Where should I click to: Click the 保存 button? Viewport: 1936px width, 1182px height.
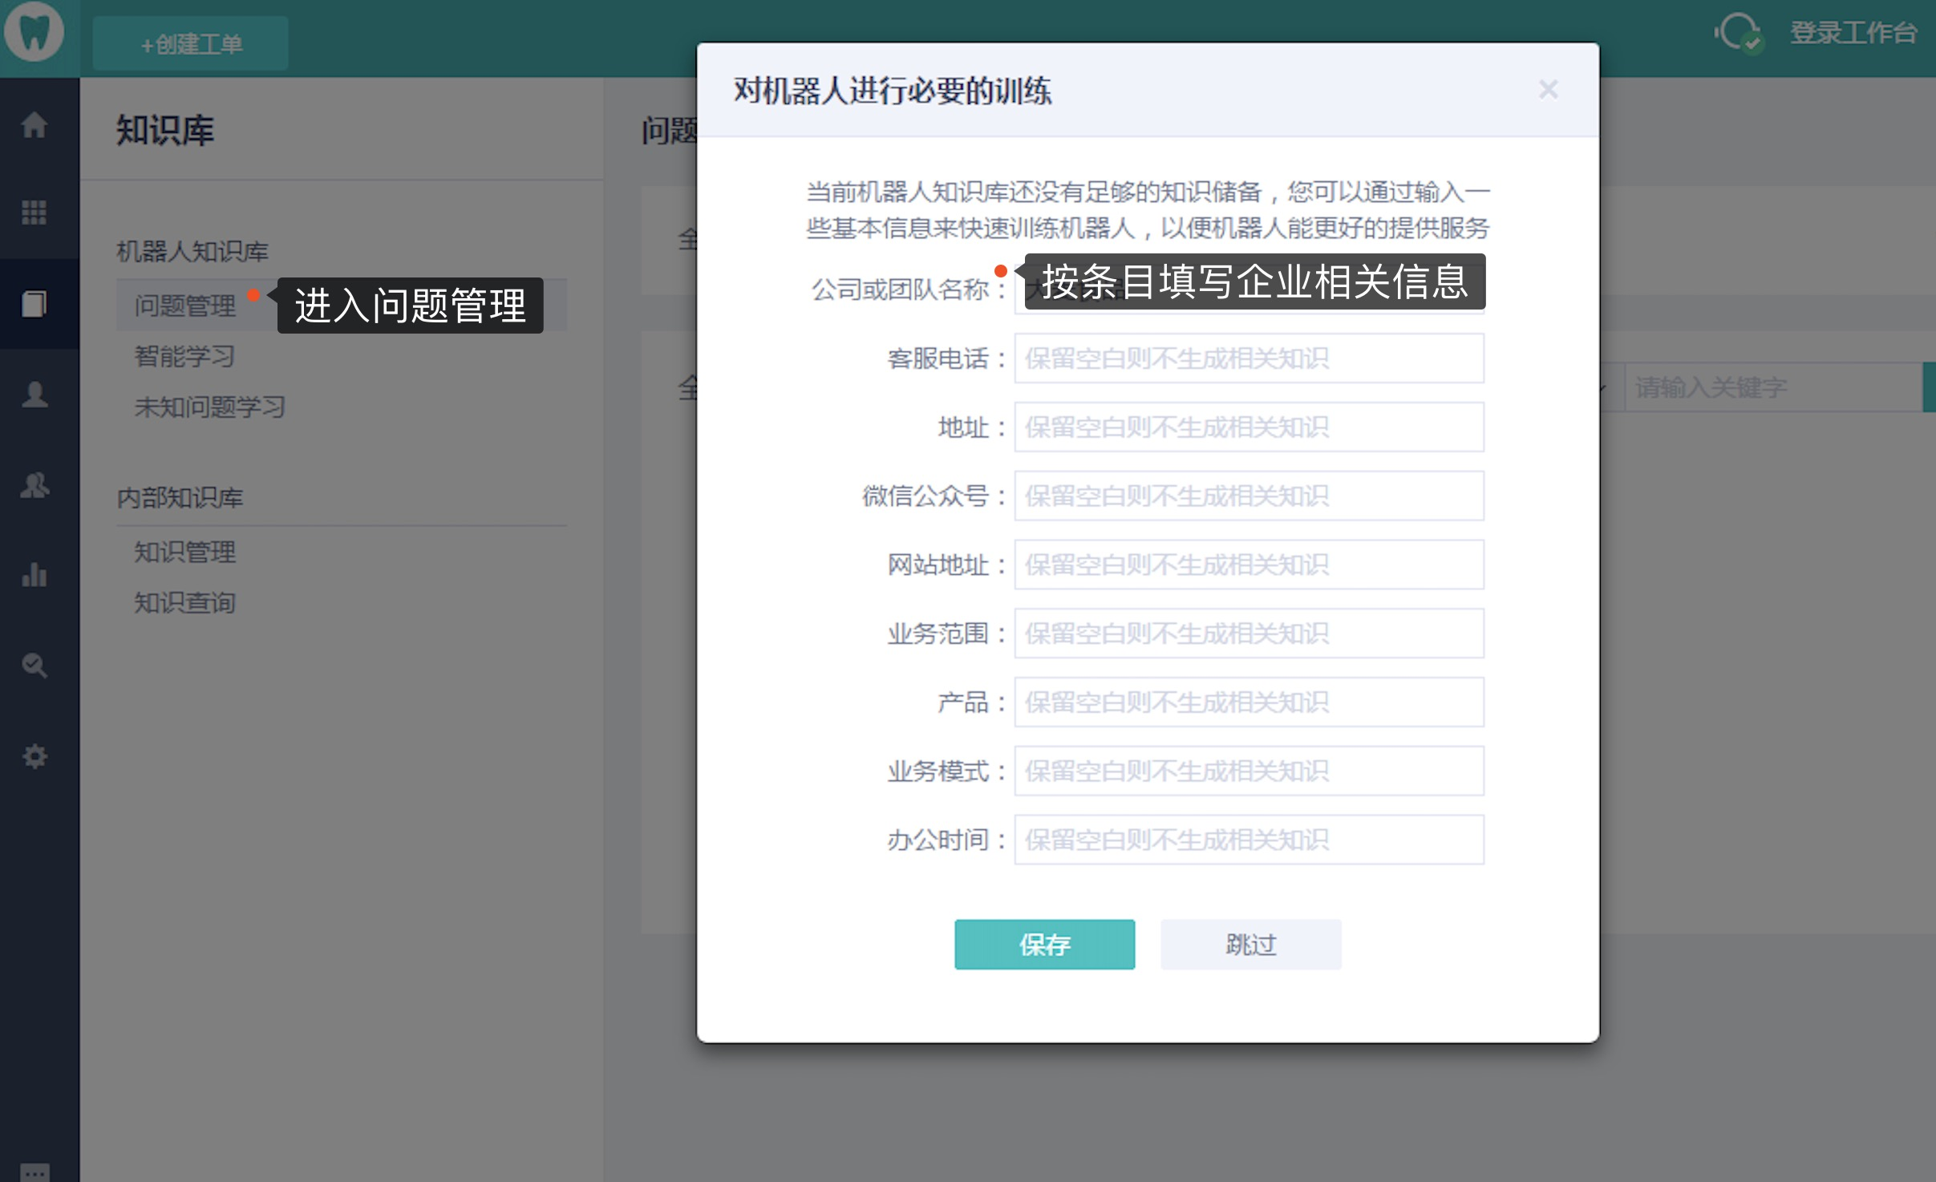[x=1044, y=945]
